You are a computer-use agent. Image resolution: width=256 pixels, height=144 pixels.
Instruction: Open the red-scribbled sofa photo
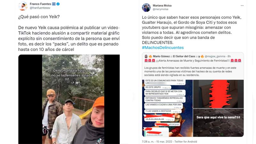219,94
